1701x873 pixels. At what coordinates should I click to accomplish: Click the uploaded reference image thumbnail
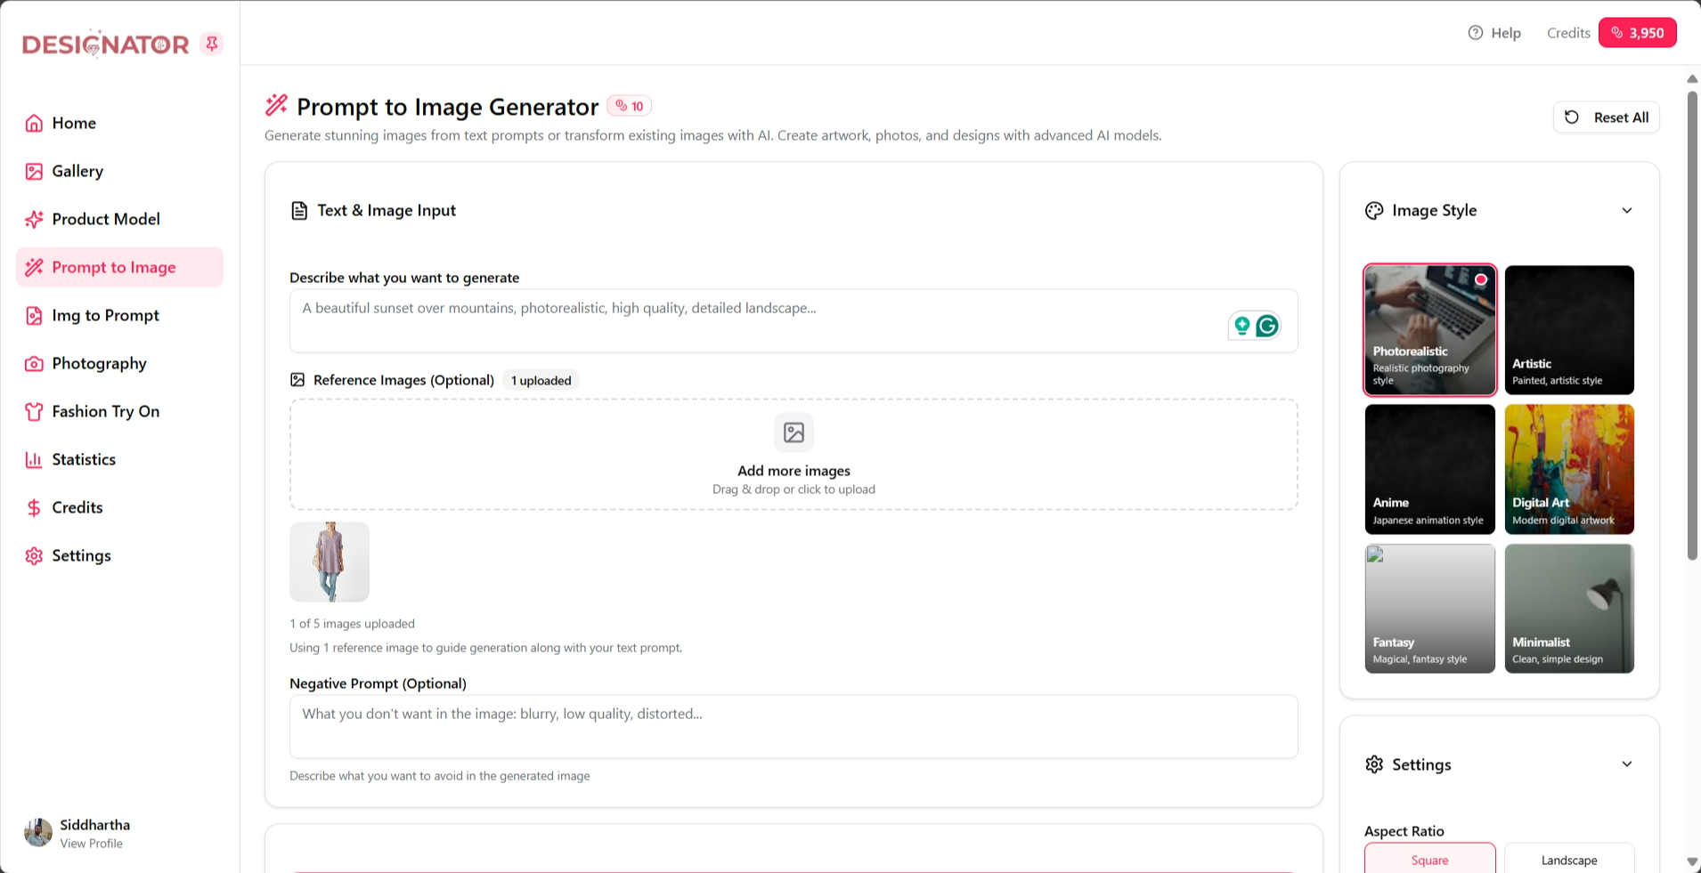[330, 562]
